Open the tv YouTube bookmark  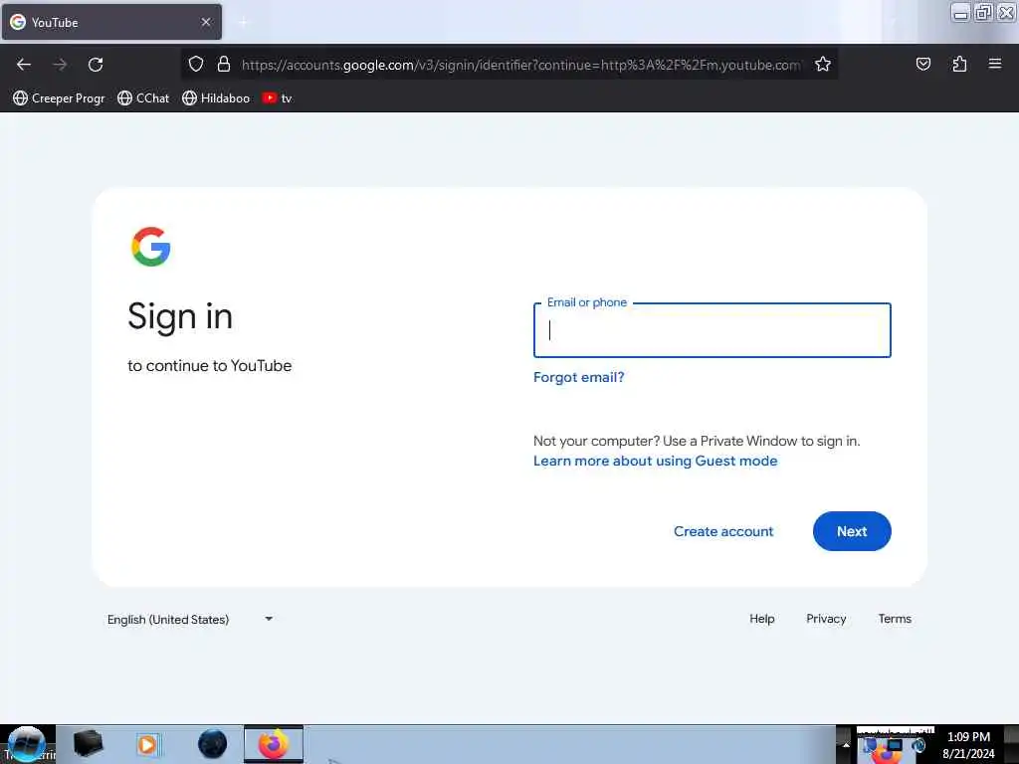click(278, 98)
